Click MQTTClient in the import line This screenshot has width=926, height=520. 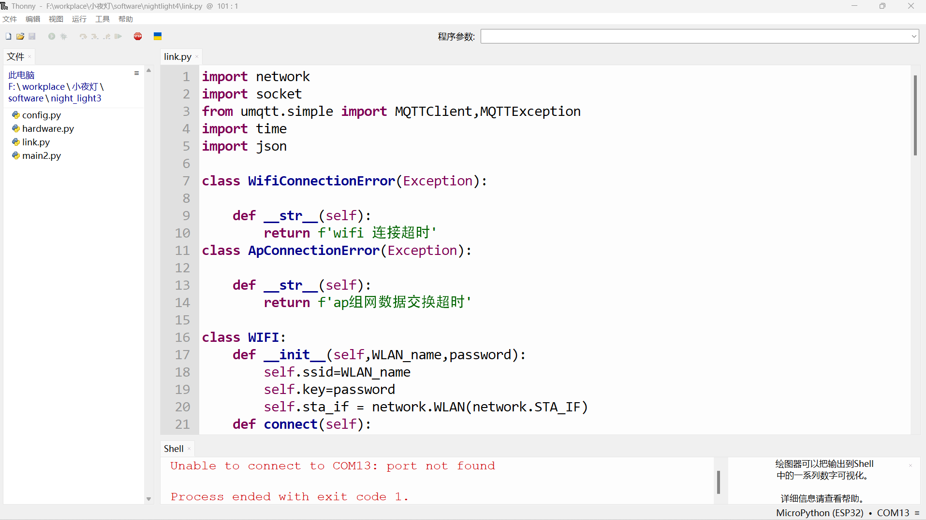433,112
